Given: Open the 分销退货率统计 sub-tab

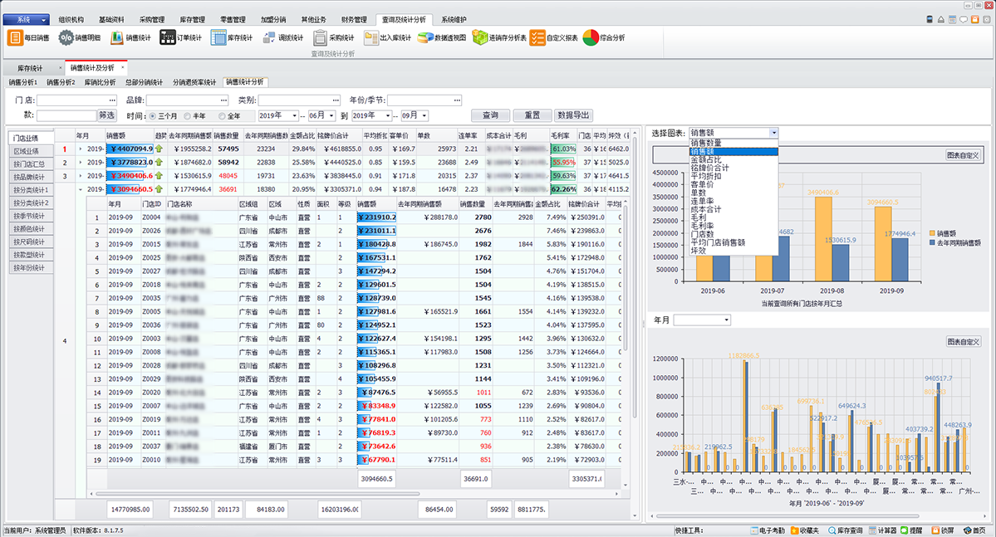Looking at the screenshot, I should tap(195, 82).
